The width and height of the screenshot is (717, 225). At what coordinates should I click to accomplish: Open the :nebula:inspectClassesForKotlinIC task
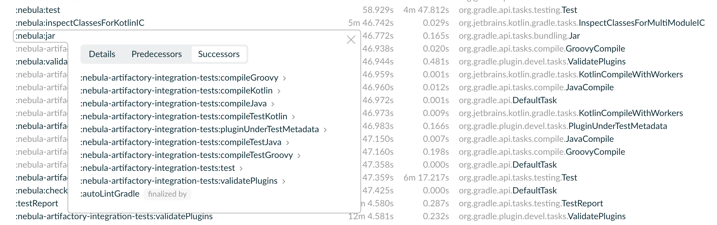click(x=80, y=23)
